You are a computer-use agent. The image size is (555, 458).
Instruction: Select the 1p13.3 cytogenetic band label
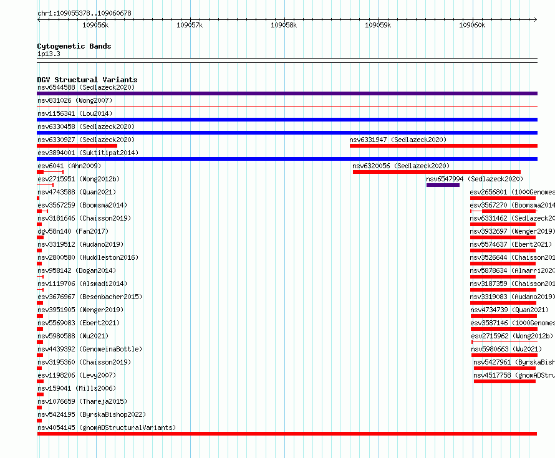[49, 54]
